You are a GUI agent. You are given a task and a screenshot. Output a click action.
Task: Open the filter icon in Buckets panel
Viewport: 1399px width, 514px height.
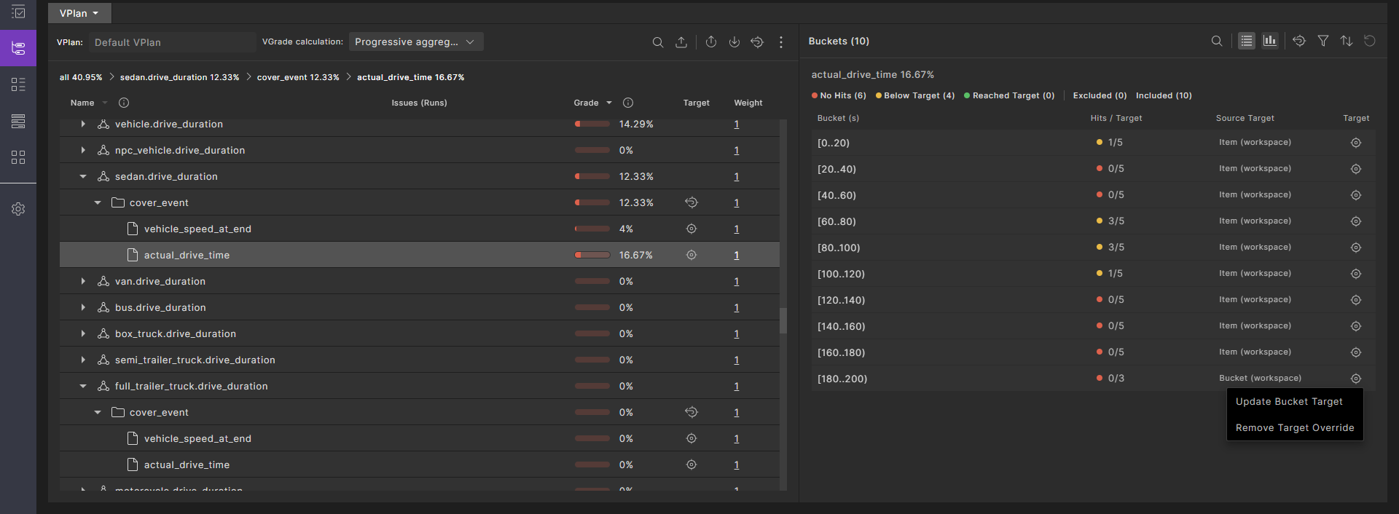[1323, 41]
